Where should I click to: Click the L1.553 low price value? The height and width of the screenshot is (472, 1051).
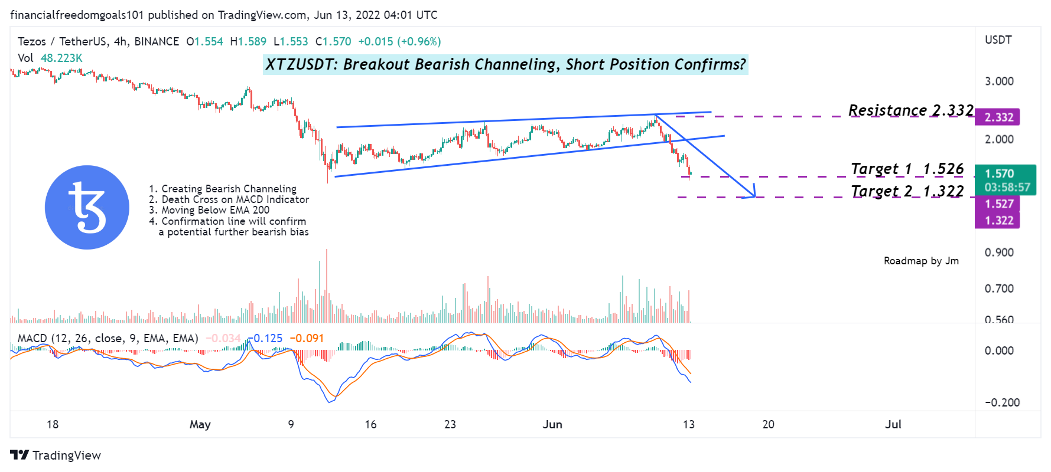pos(291,41)
